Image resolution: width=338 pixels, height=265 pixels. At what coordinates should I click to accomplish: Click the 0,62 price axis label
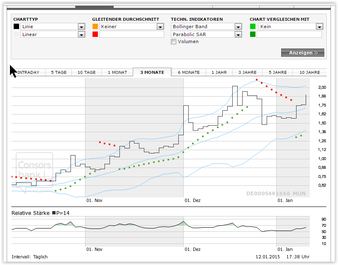[x=322, y=185]
